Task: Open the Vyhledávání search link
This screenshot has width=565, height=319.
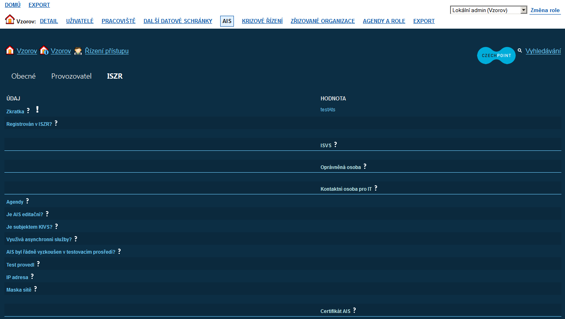Action: tap(543, 51)
